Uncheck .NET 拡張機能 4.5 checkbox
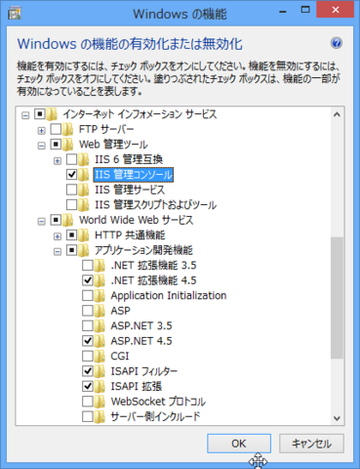 click(88, 280)
